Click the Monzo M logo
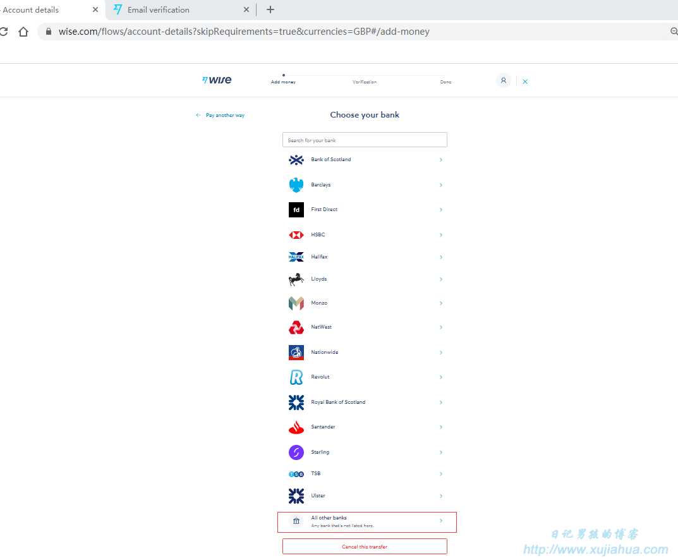678x558 pixels. pos(296,303)
